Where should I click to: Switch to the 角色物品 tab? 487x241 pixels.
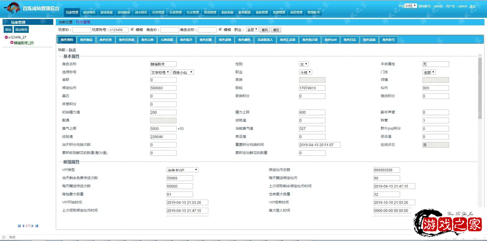tap(86, 40)
